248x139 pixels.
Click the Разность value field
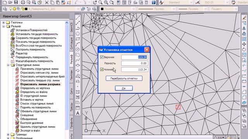pyautogui.click(x=135, y=63)
